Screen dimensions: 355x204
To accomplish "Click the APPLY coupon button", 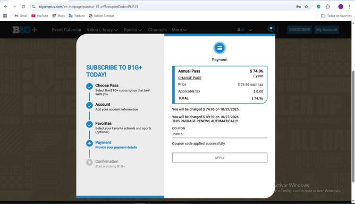I will pos(220,158).
